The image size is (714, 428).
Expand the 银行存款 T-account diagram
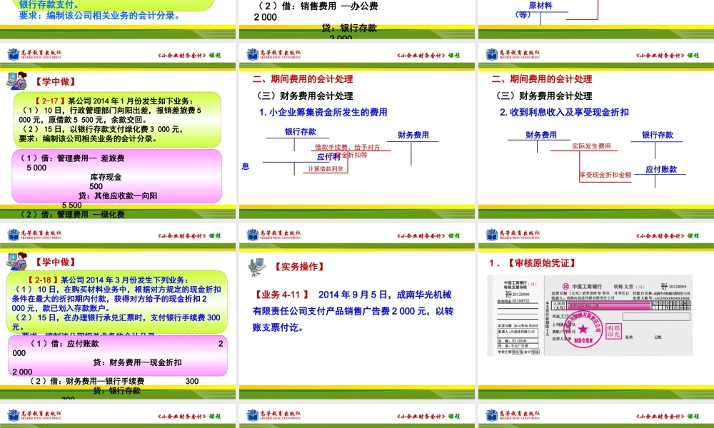[300, 133]
